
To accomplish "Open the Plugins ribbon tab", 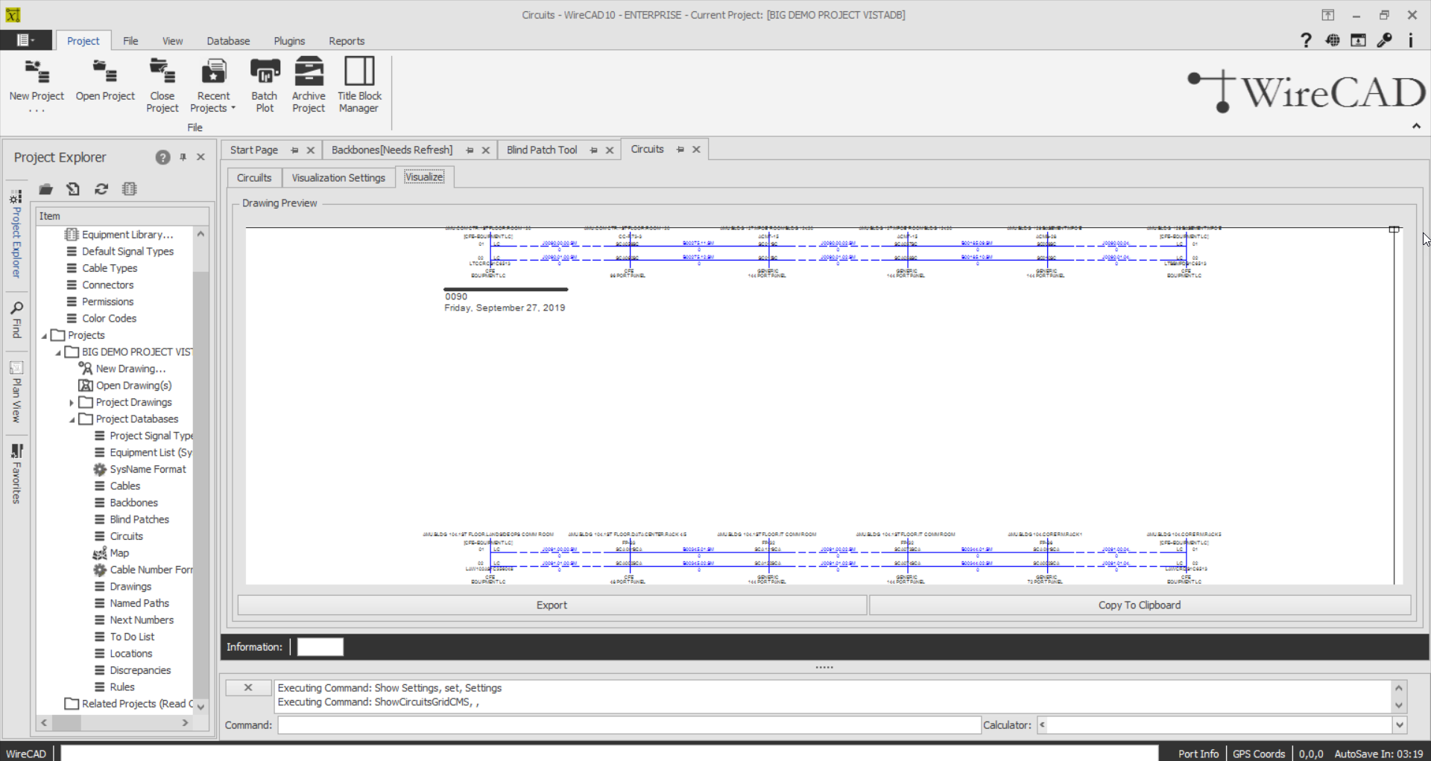I will [x=289, y=41].
